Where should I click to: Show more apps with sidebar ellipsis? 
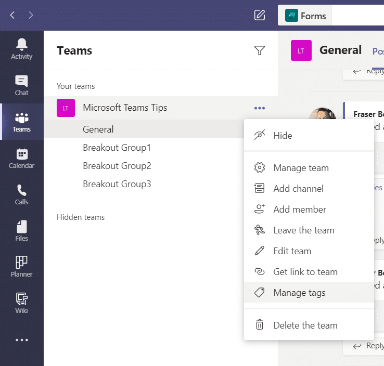coord(22,340)
